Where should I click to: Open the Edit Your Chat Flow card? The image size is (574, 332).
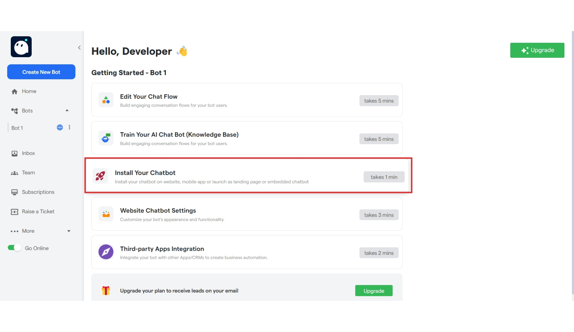[x=246, y=100]
